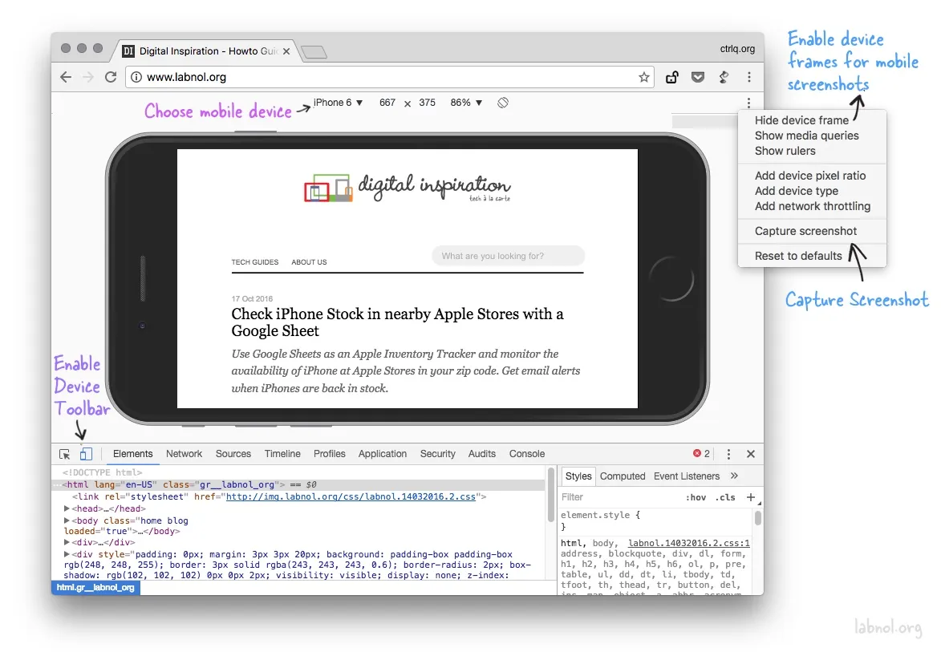
Task: Rotate device orientation icon
Action: click(x=503, y=103)
